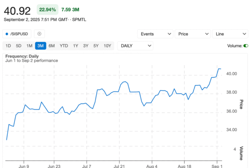Pick the 3Y time range
Viewport: 252px width, 168px height.
coord(86,45)
